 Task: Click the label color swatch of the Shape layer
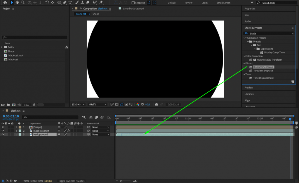(x=20, y=127)
